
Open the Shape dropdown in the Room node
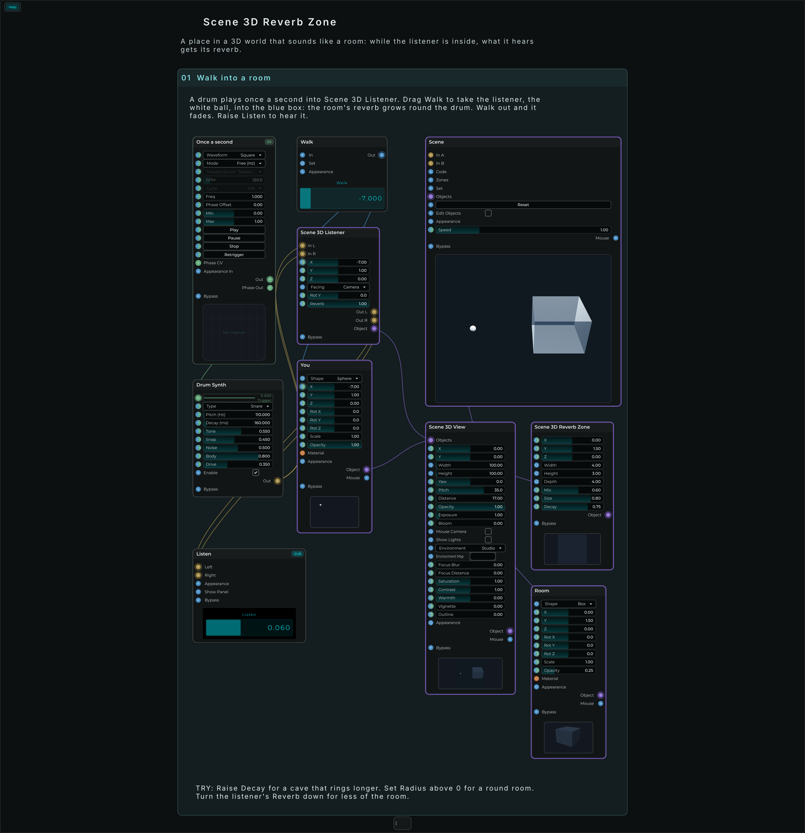pos(569,604)
